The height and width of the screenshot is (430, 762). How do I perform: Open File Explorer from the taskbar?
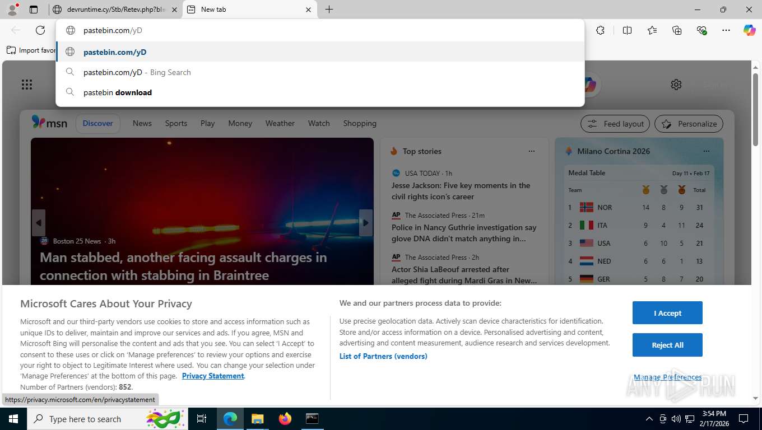coord(257,419)
